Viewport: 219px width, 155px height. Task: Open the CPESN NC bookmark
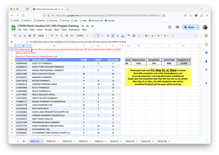(x=40, y=20)
